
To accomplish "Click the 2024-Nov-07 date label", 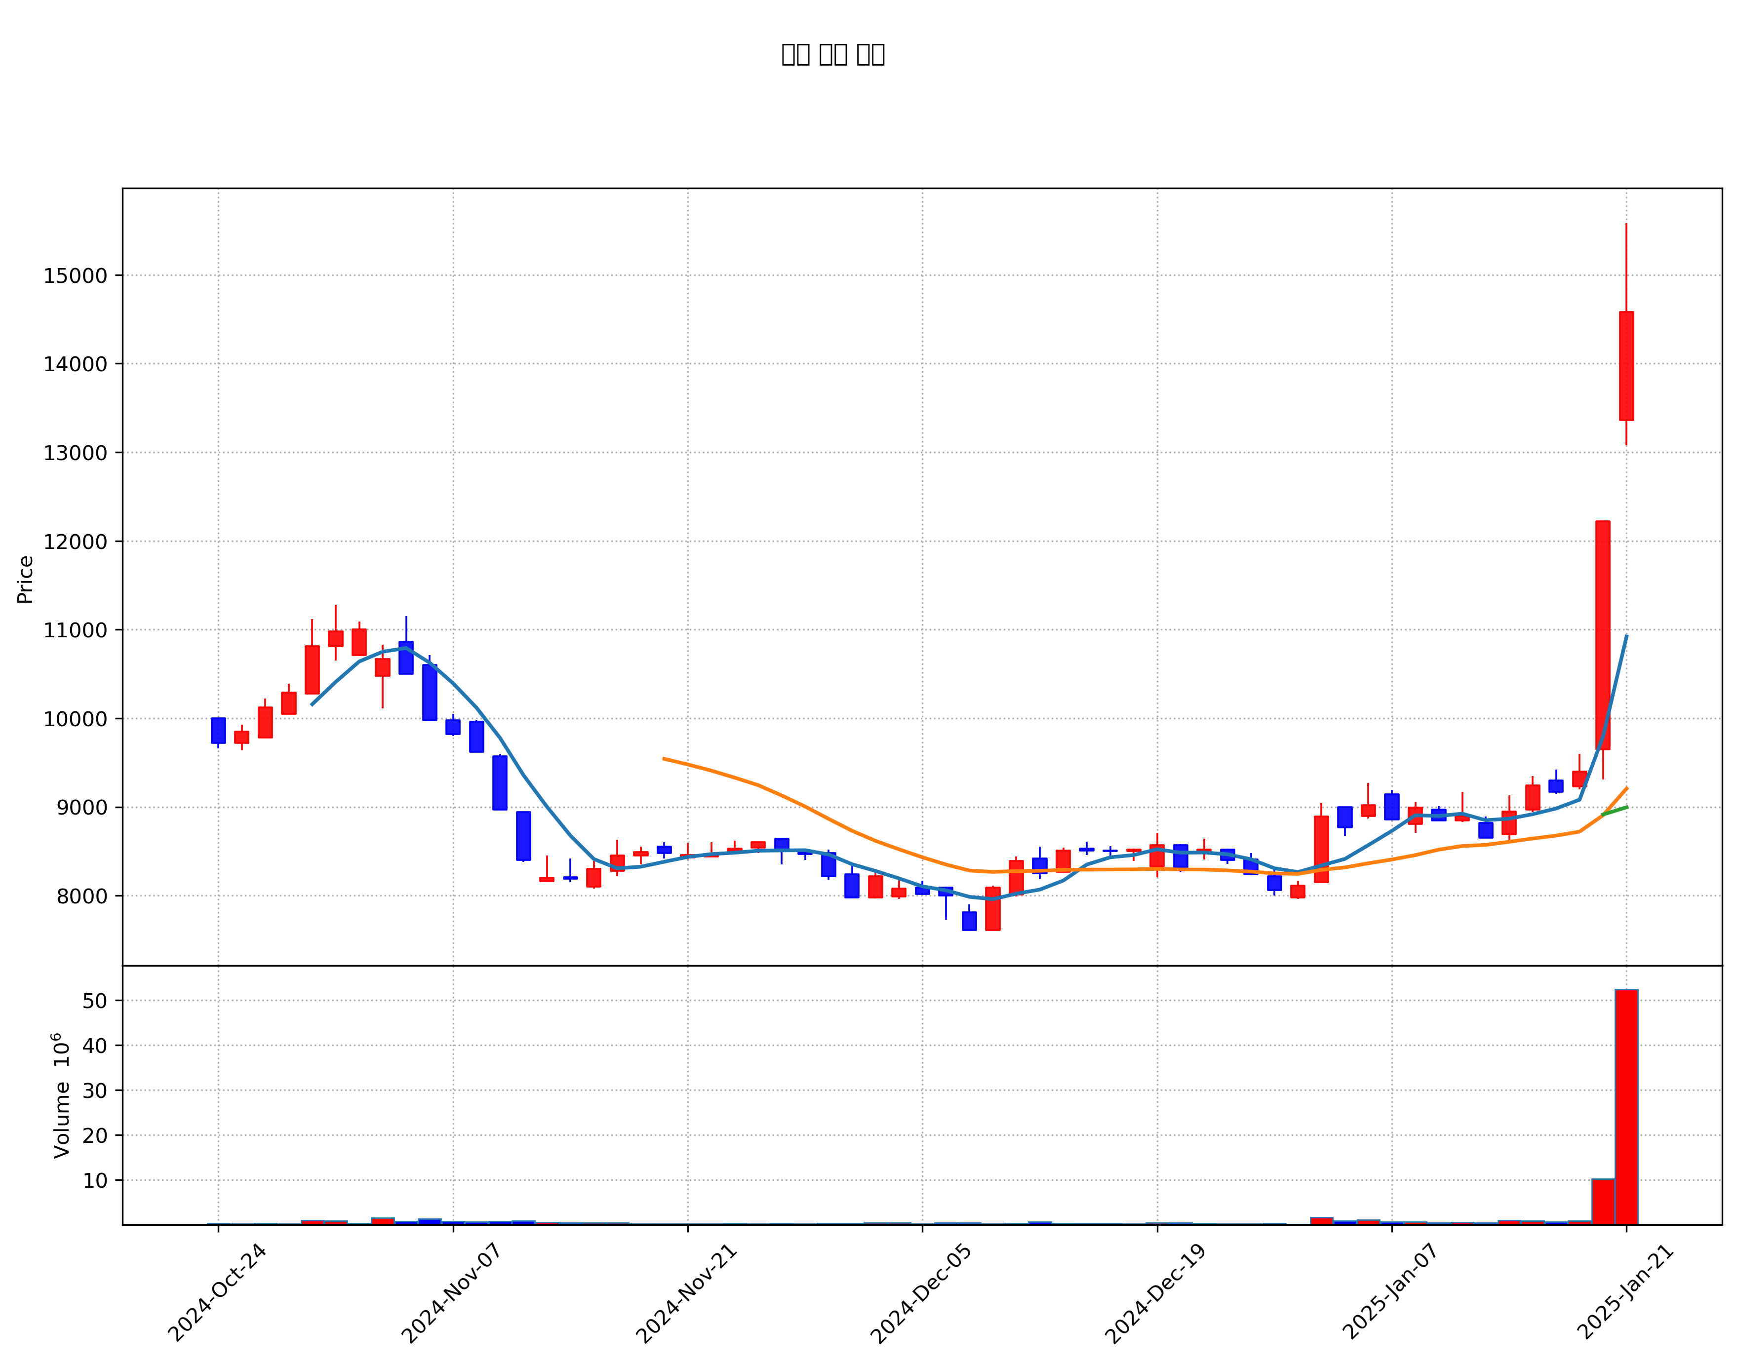I will (451, 1293).
